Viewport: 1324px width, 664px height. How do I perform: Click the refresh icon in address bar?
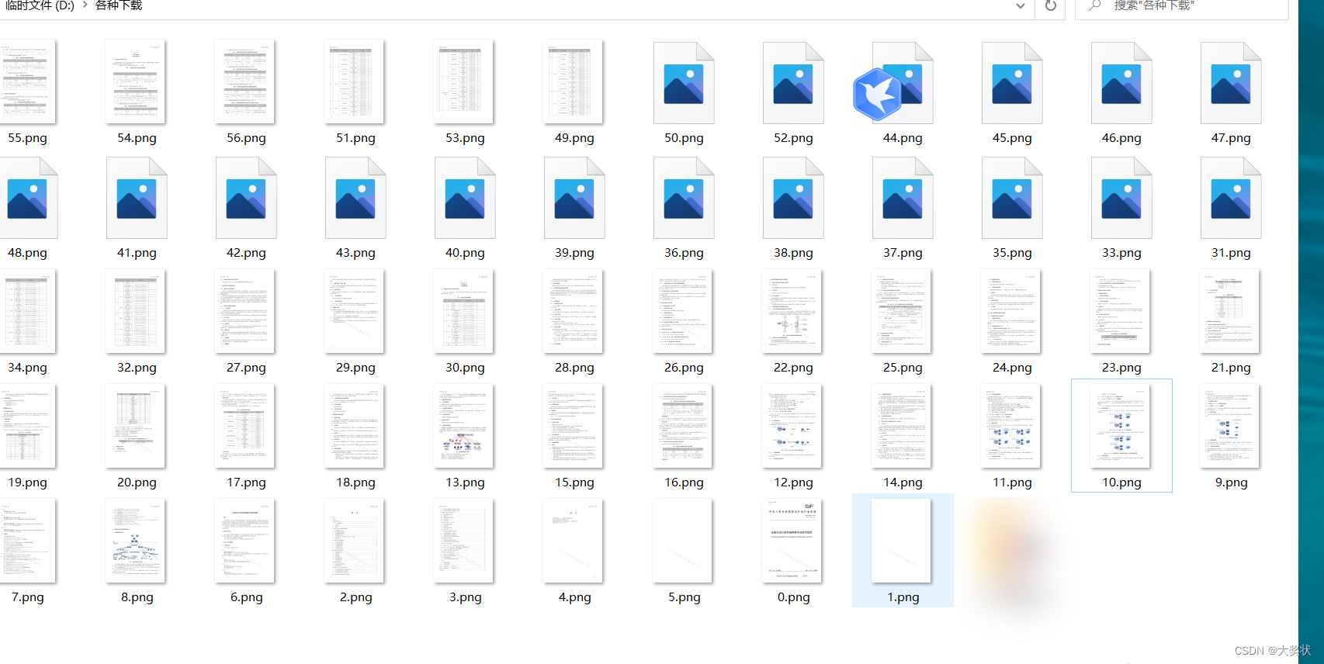[x=1051, y=5]
